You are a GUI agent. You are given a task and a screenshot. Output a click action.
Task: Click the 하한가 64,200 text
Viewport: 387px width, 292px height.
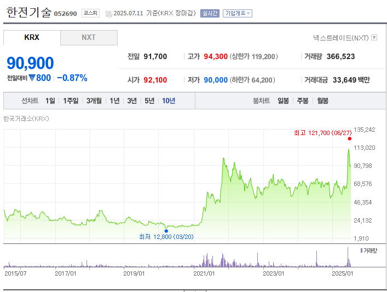252,80
